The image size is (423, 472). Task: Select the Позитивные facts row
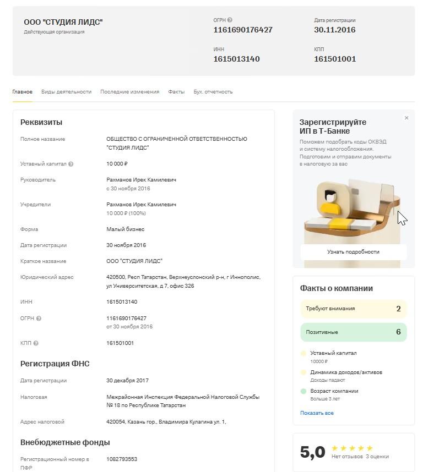tap(353, 332)
